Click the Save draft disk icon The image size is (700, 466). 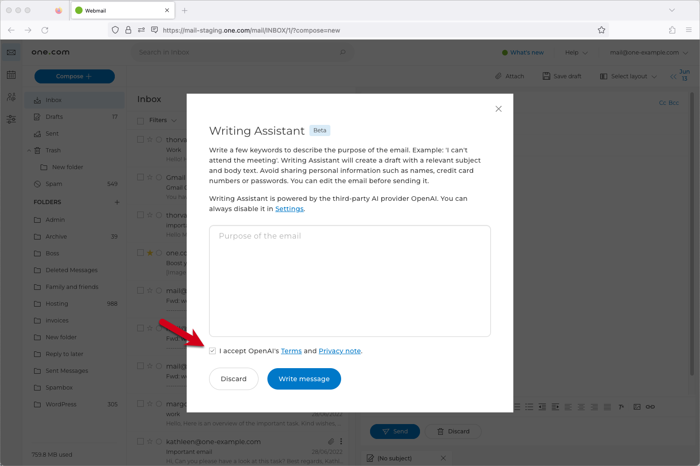coord(546,76)
